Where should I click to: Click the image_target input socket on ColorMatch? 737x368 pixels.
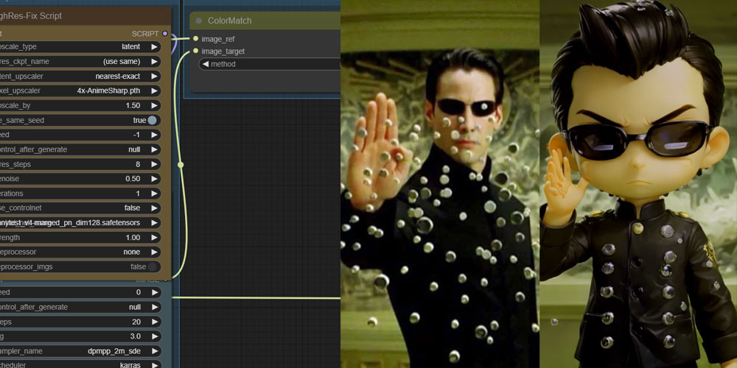tap(195, 51)
